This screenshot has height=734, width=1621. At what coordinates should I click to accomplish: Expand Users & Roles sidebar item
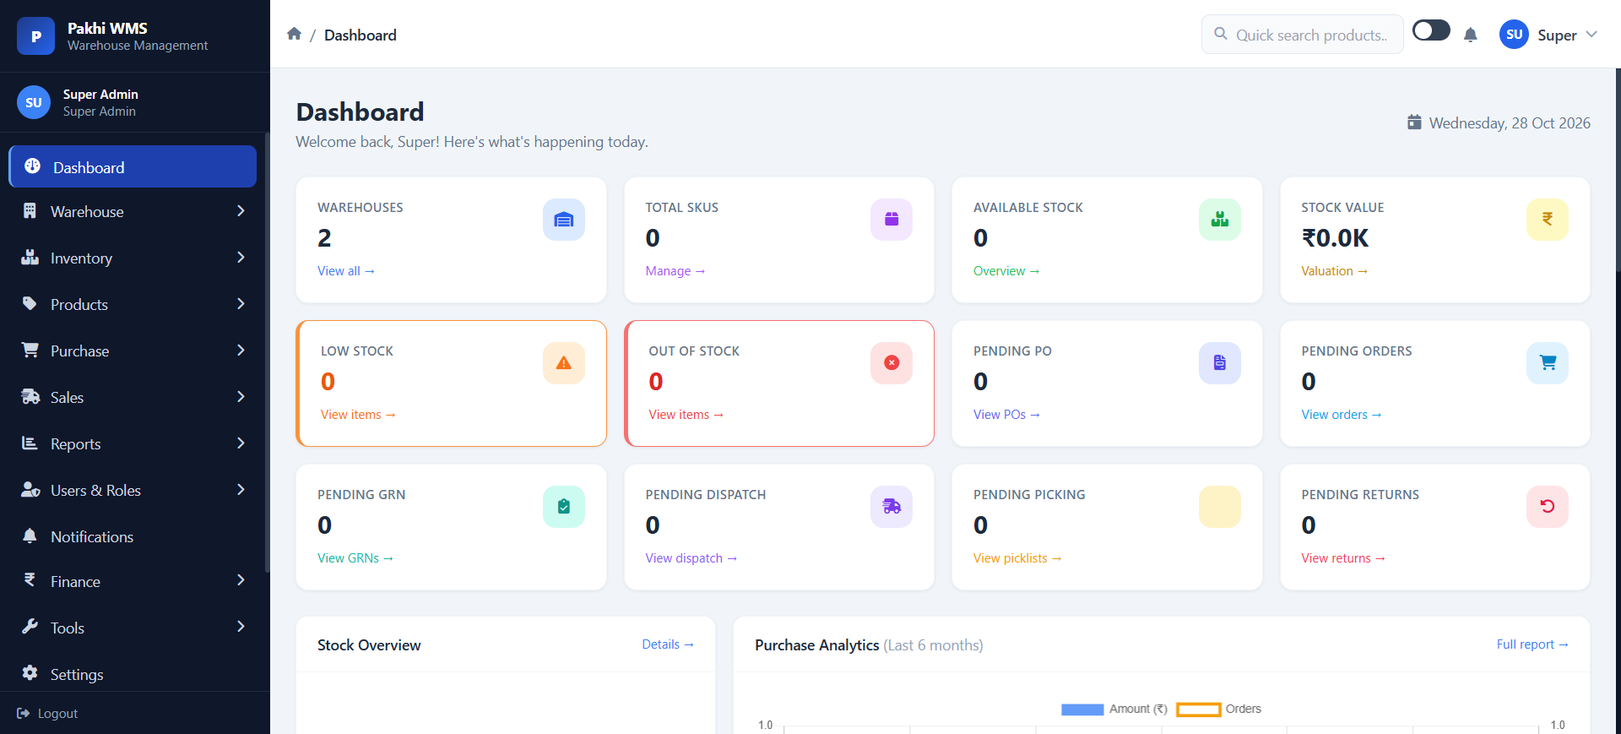tap(133, 490)
